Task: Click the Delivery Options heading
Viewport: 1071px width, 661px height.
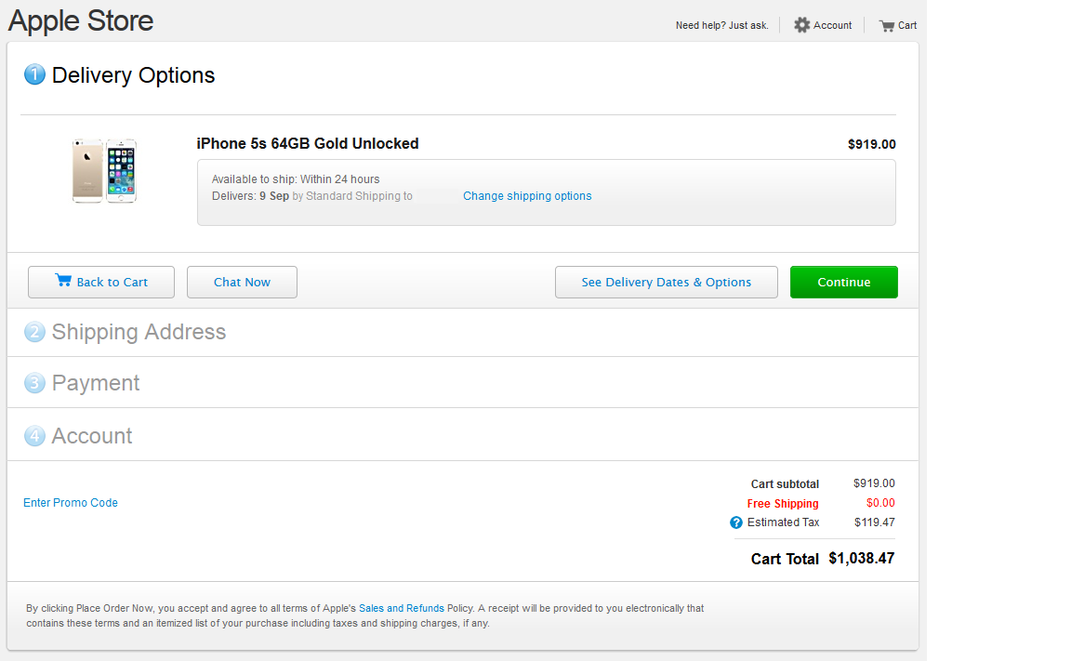Action: pyautogui.click(x=133, y=75)
